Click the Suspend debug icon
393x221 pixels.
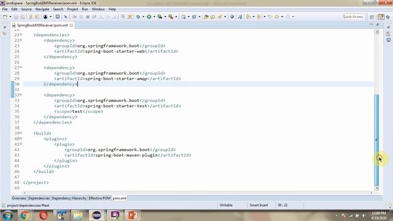(81, 17)
